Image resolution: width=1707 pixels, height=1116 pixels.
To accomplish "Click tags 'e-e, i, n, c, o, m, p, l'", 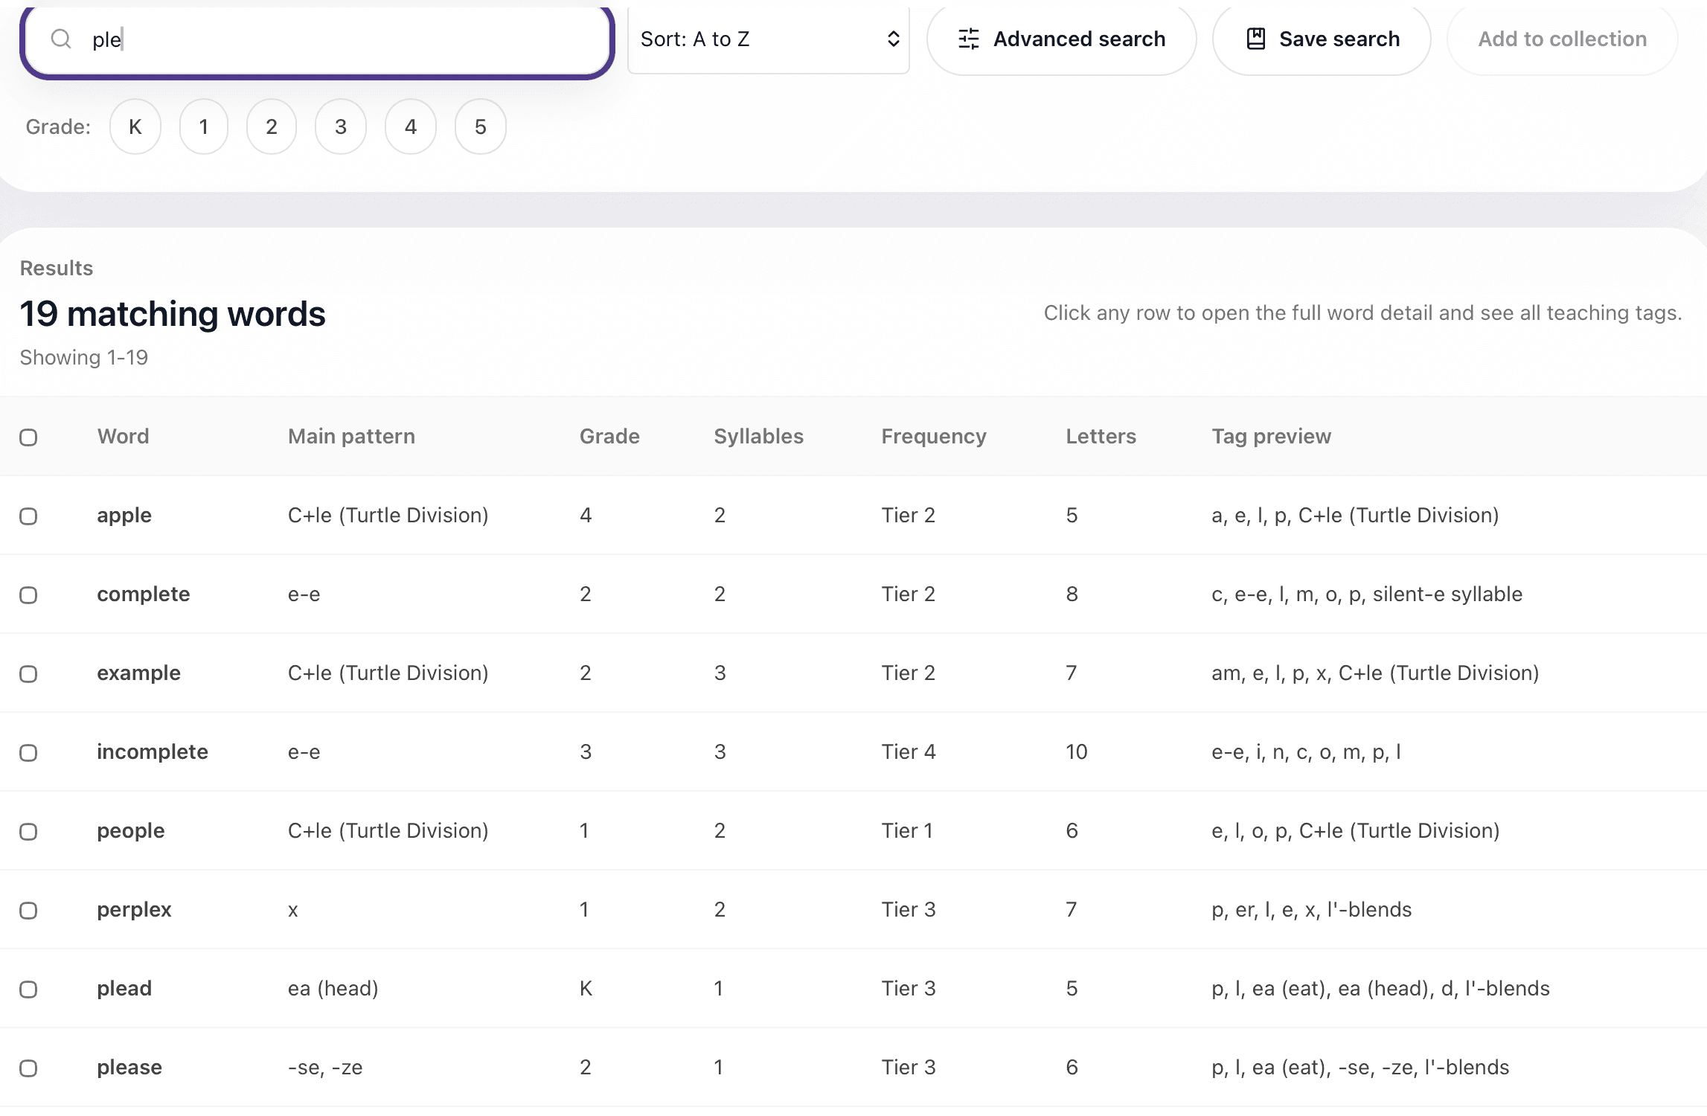I will [x=1307, y=751].
